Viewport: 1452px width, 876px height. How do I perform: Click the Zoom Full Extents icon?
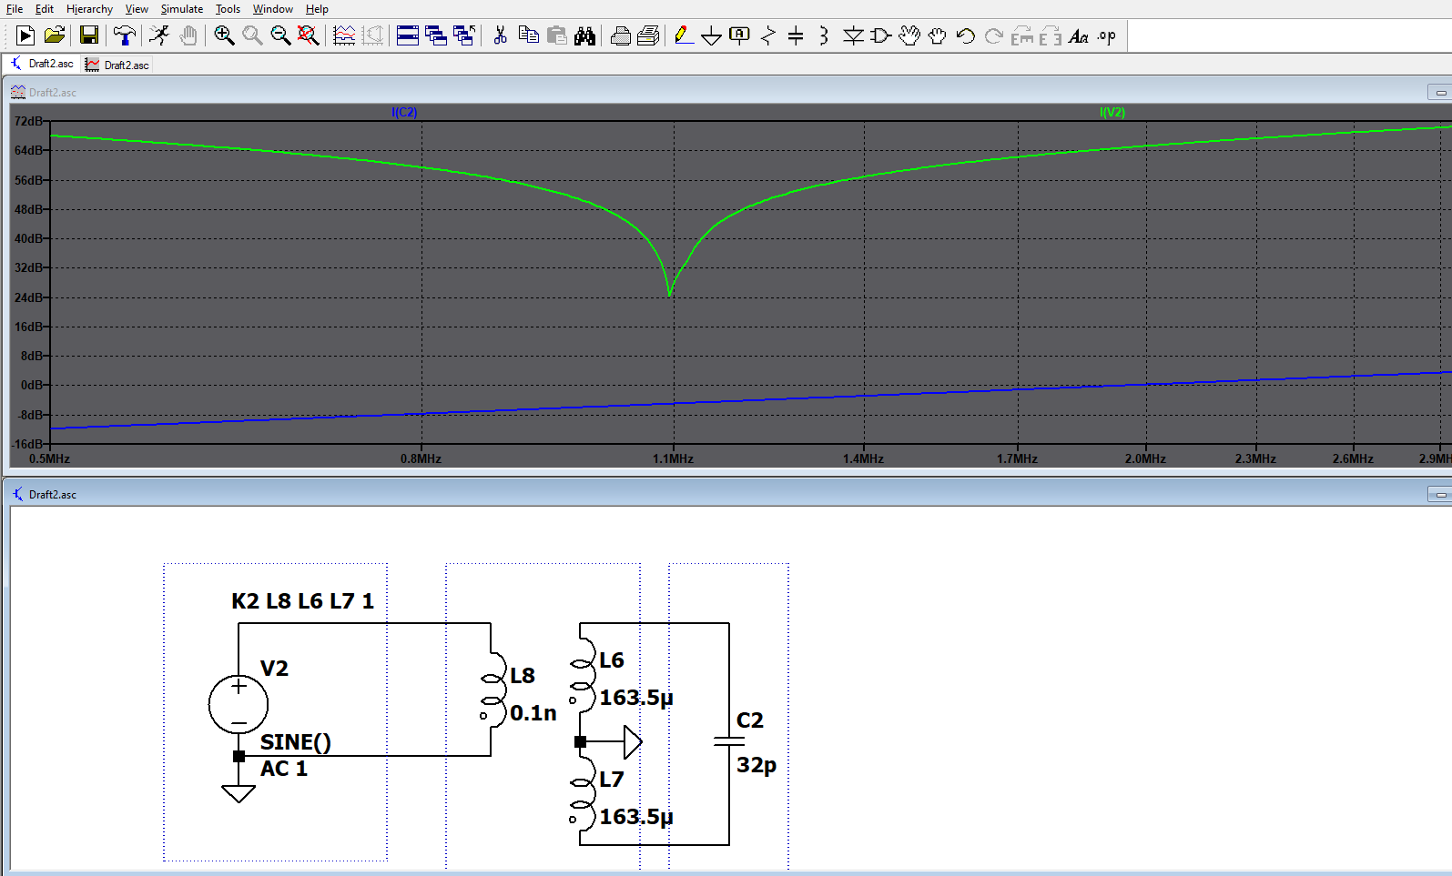coord(309,35)
